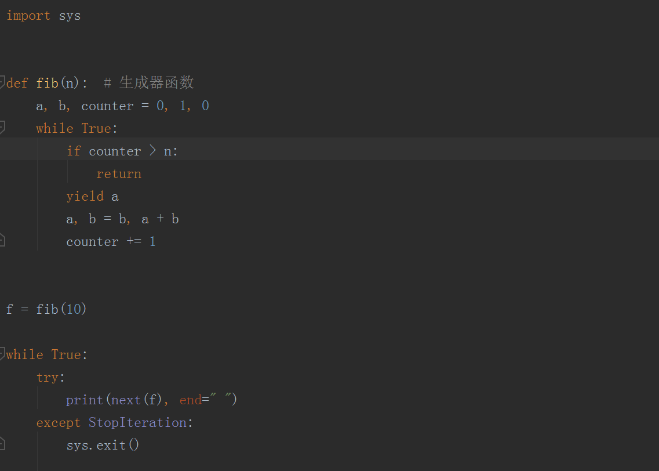Click the import sys line
Image resolution: width=659 pixels, height=471 pixels.
pos(43,16)
